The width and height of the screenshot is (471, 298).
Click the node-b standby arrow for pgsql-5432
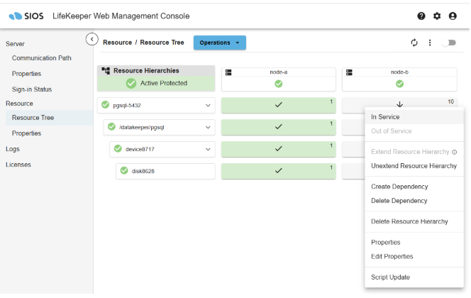point(399,106)
